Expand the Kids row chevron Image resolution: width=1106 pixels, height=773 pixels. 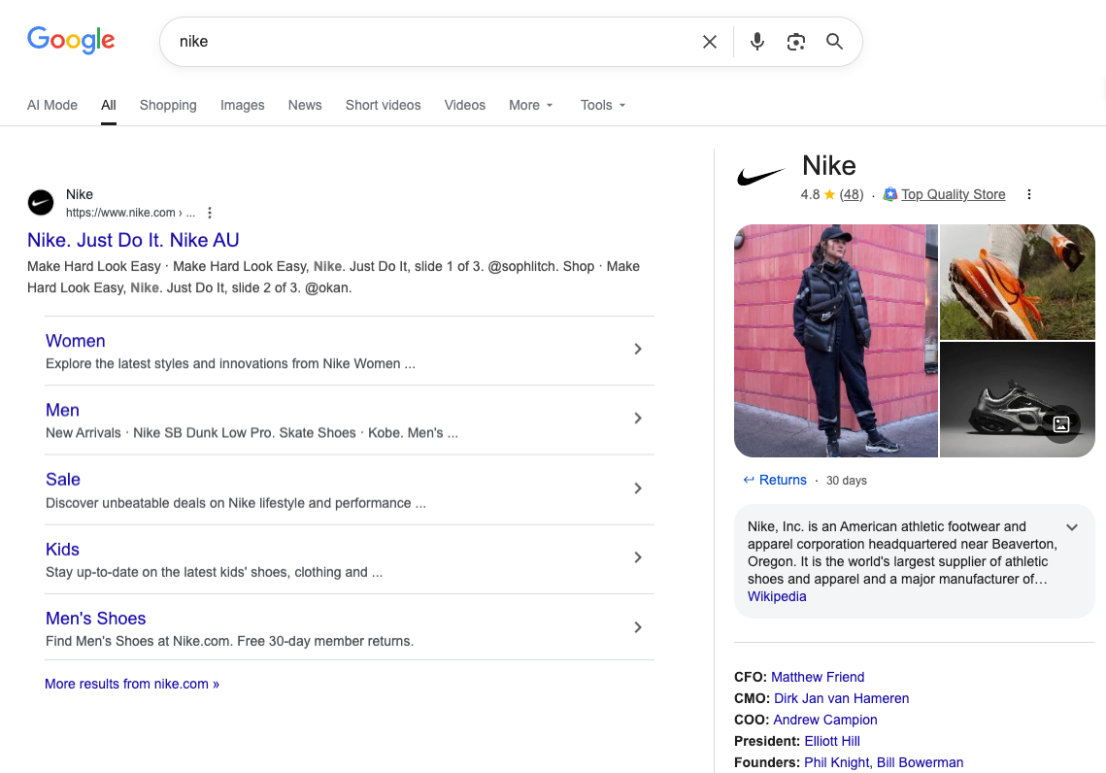tap(638, 557)
